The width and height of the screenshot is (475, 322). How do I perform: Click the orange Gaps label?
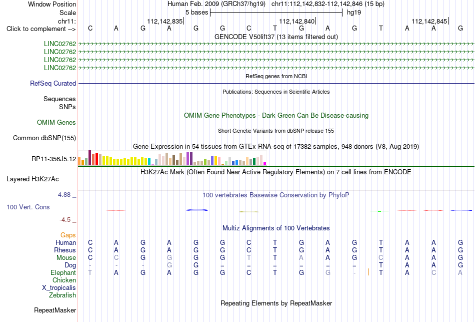[68, 235]
